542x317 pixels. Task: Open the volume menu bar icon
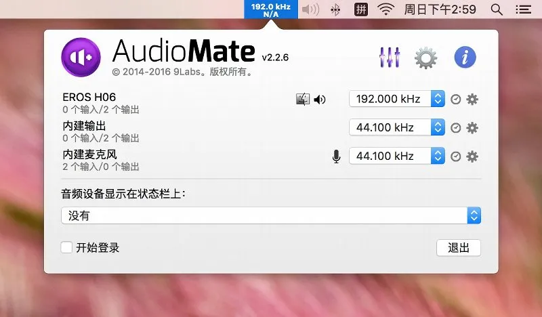[x=310, y=9]
